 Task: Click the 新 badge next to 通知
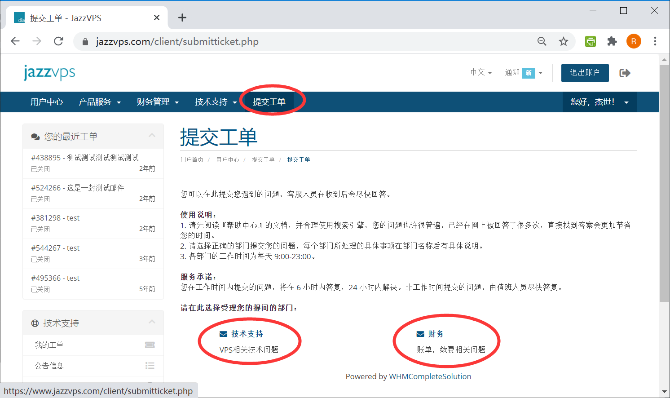529,73
